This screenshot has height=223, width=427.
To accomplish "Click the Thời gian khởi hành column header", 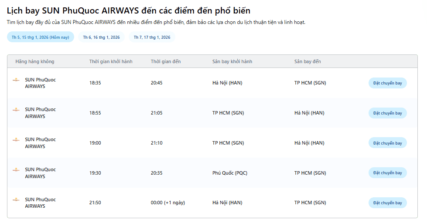I will coord(111,61).
